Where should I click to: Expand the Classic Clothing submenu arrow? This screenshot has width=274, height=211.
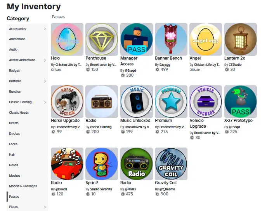[x=45, y=102]
